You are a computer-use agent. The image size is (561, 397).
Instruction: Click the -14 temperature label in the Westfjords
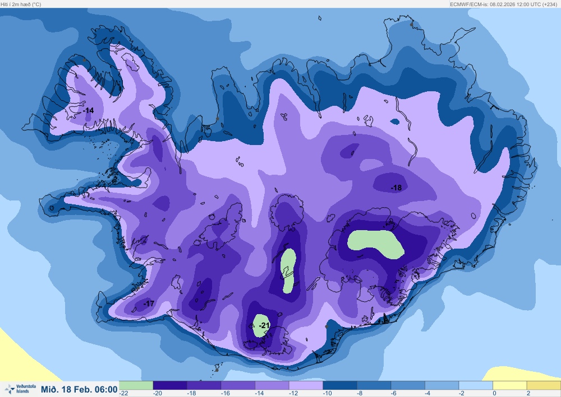(88, 110)
